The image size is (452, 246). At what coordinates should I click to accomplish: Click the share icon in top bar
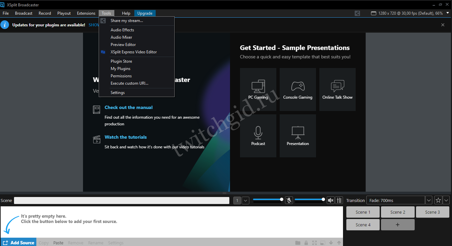click(x=357, y=13)
